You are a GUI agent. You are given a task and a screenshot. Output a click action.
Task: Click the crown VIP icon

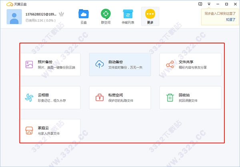(61, 14)
